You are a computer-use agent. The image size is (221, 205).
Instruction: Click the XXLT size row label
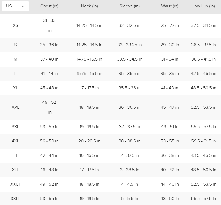[x=15, y=184]
